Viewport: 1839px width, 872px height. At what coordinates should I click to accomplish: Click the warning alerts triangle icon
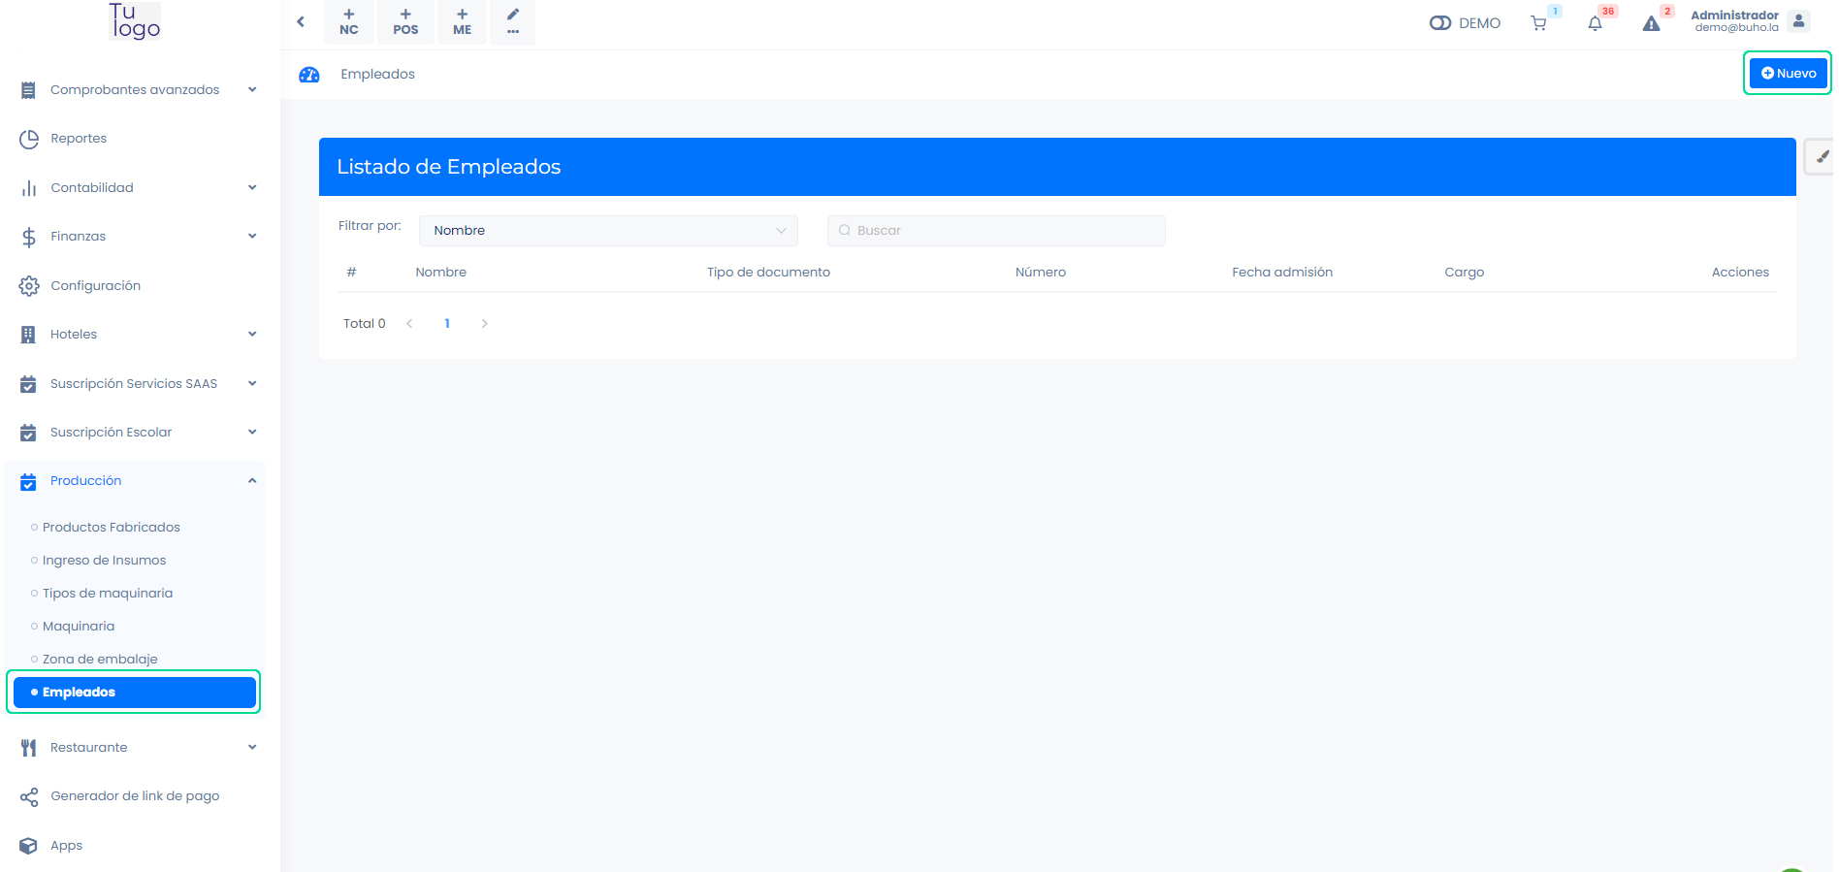[x=1651, y=23]
